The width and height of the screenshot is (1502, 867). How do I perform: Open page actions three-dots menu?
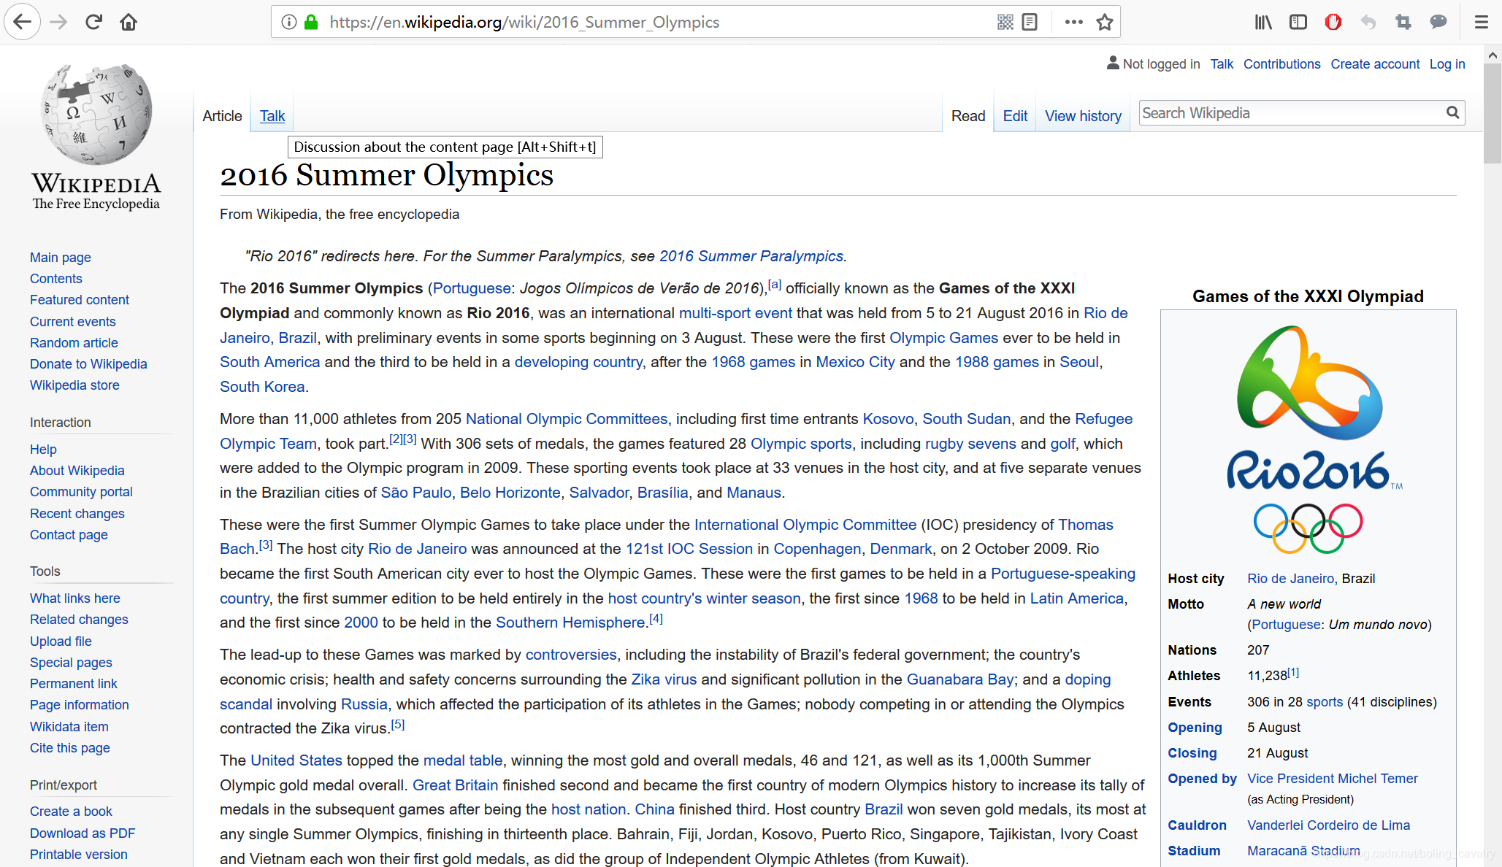point(1073,22)
